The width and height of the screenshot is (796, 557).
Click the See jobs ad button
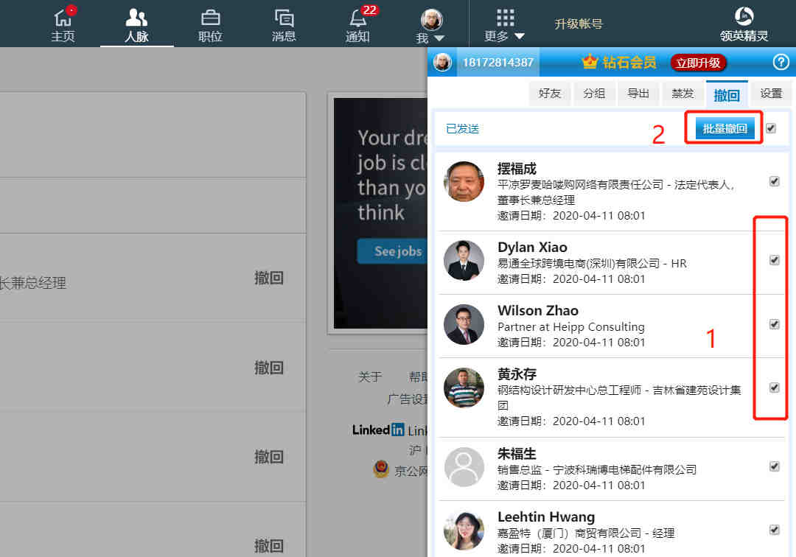(392, 251)
